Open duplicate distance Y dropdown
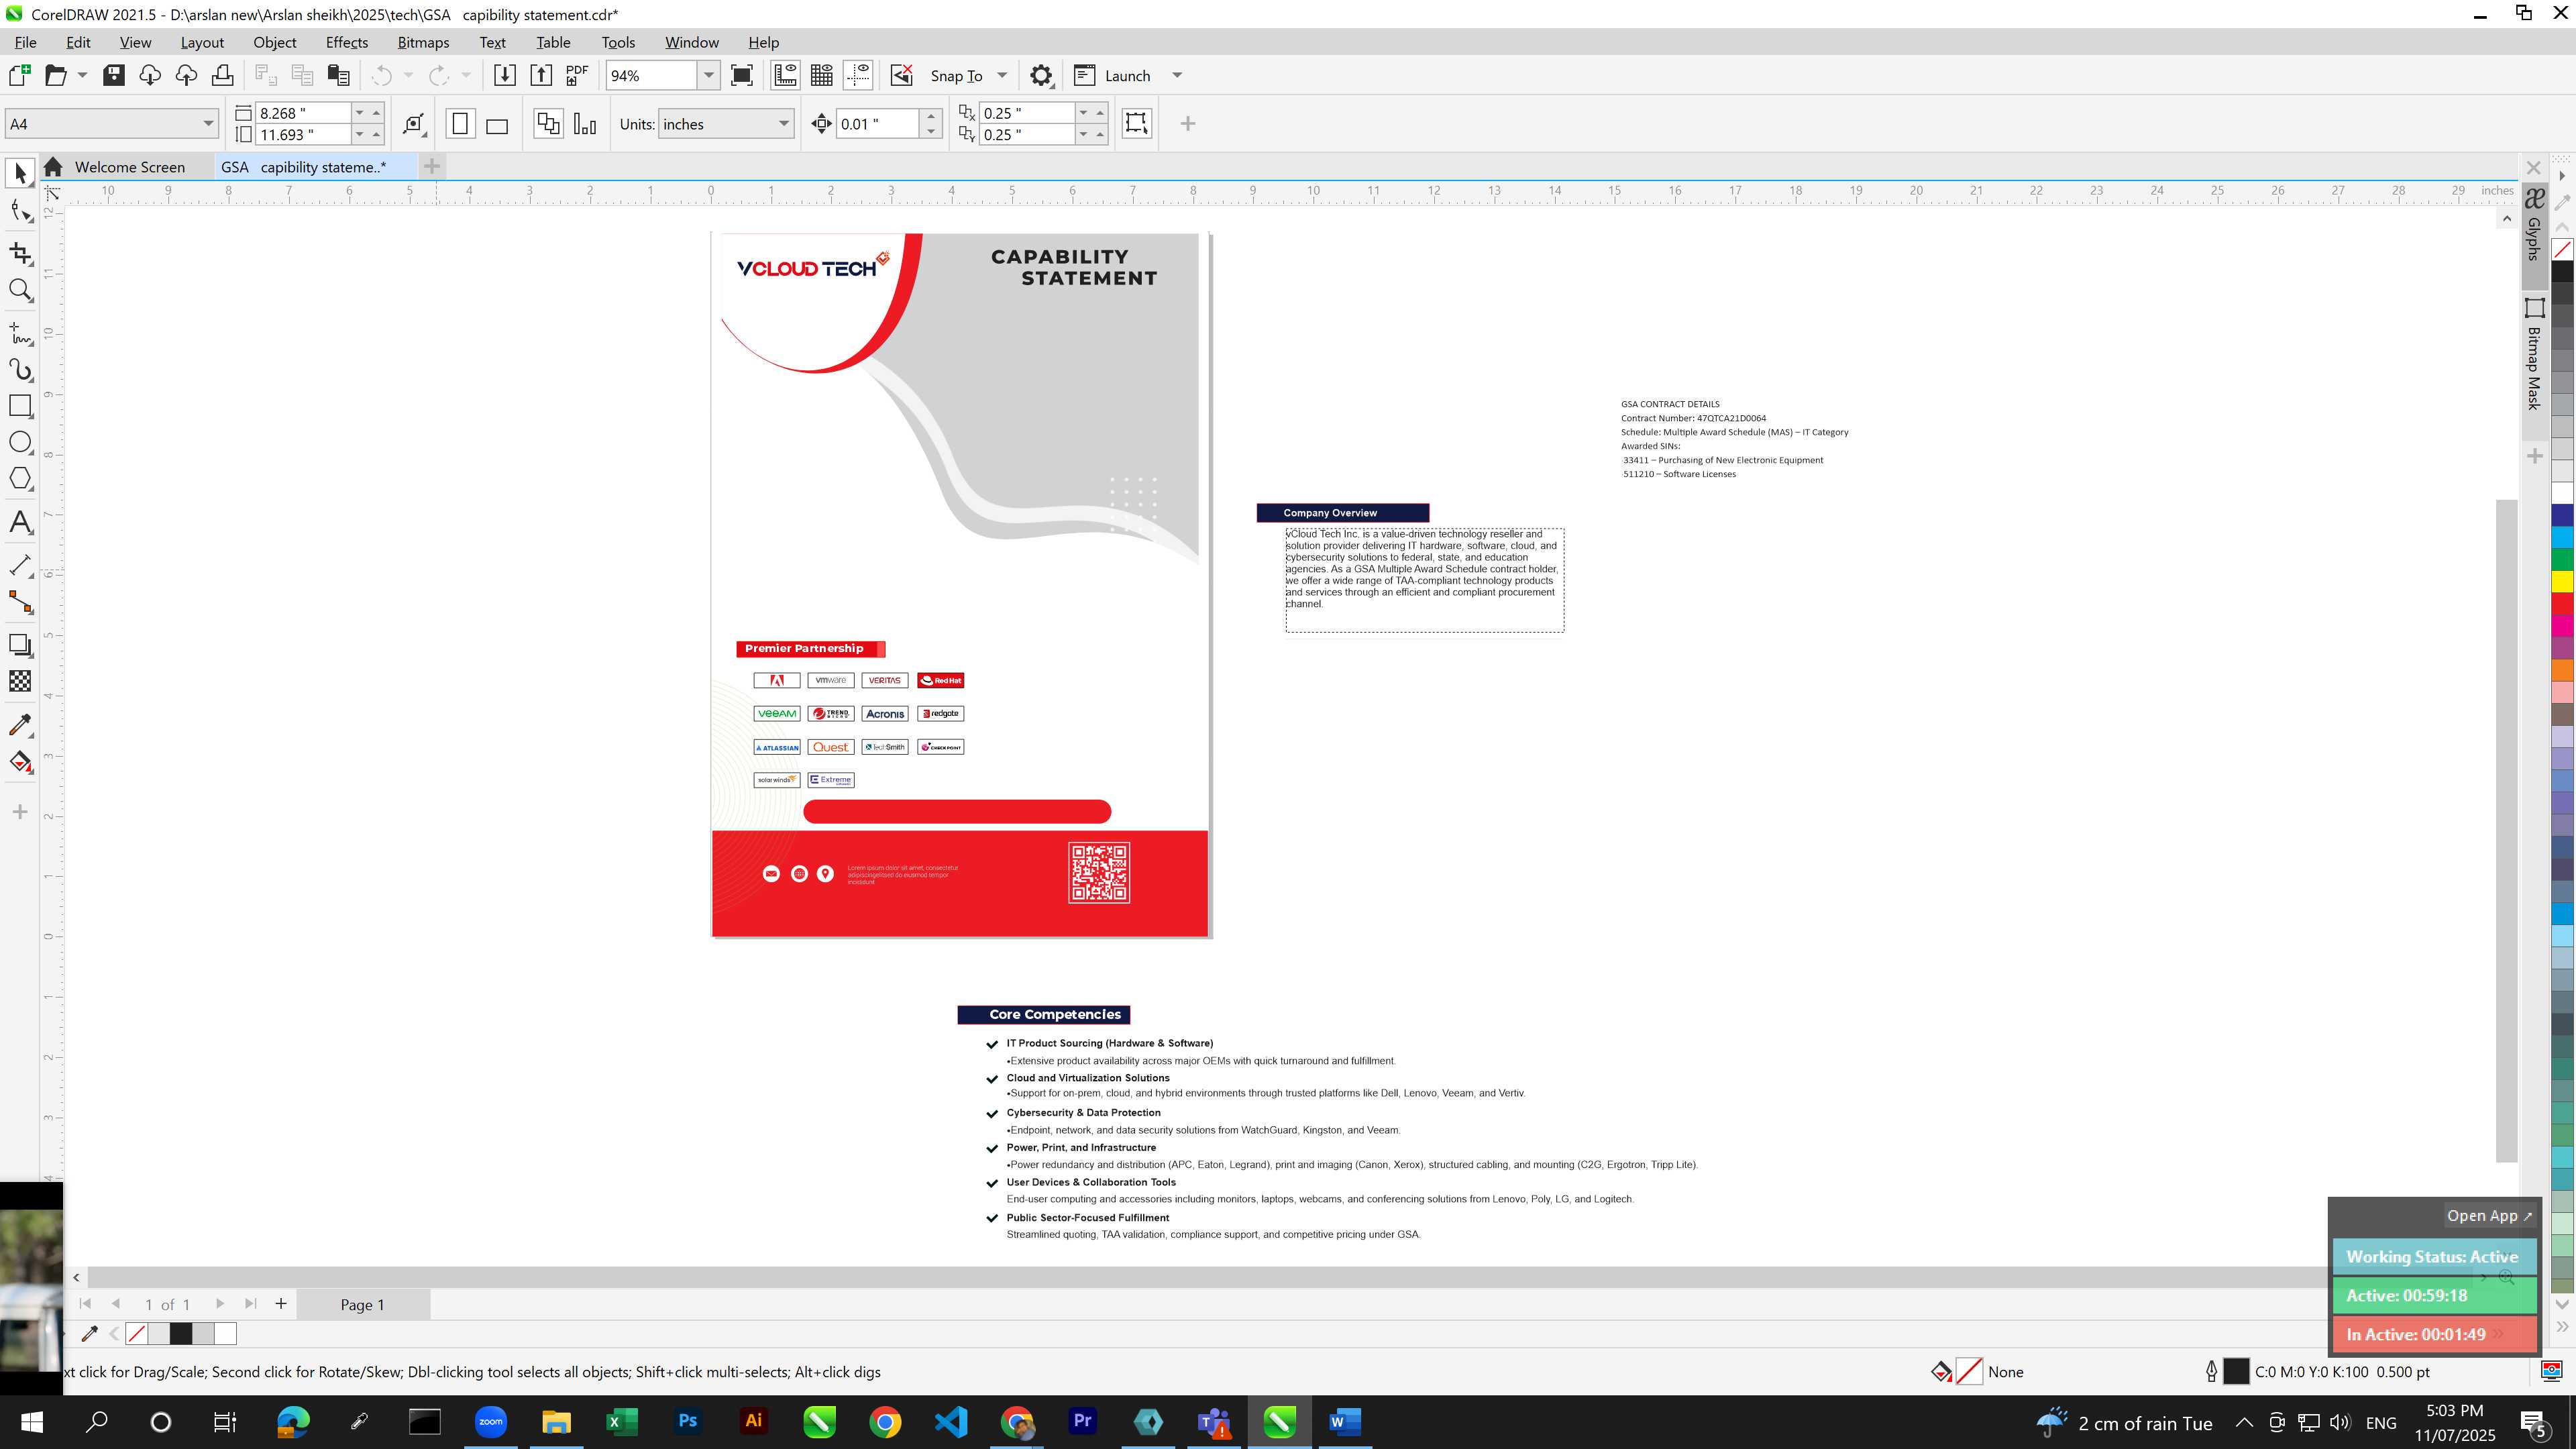The width and height of the screenshot is (2576, 1449). 1083,134
